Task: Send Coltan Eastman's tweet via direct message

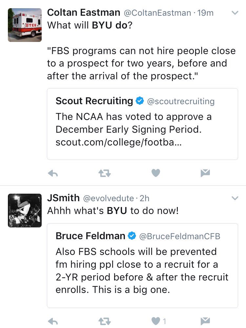Action: tap(205, 173)
